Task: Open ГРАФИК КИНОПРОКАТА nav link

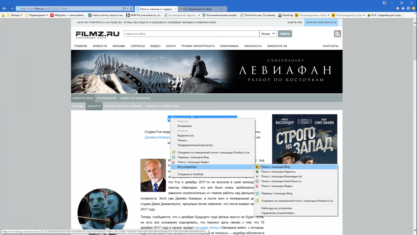Action: [198, 46]
